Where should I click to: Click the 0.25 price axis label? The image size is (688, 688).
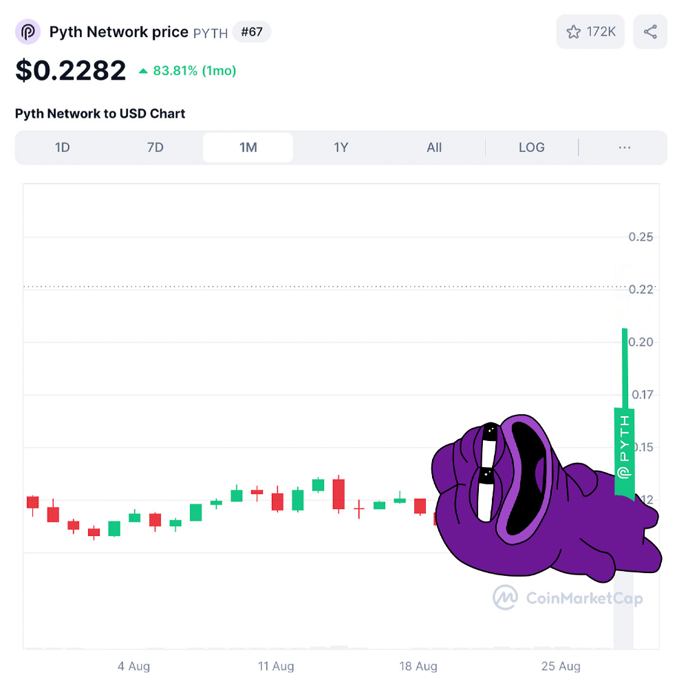pyautogui.click(x=641, y=237)
